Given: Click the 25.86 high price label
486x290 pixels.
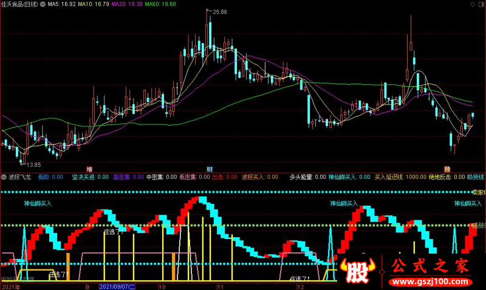Looking at the screenshot, I should [220, 12].
